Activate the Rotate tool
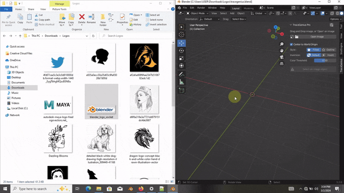 tap(181, 51)
